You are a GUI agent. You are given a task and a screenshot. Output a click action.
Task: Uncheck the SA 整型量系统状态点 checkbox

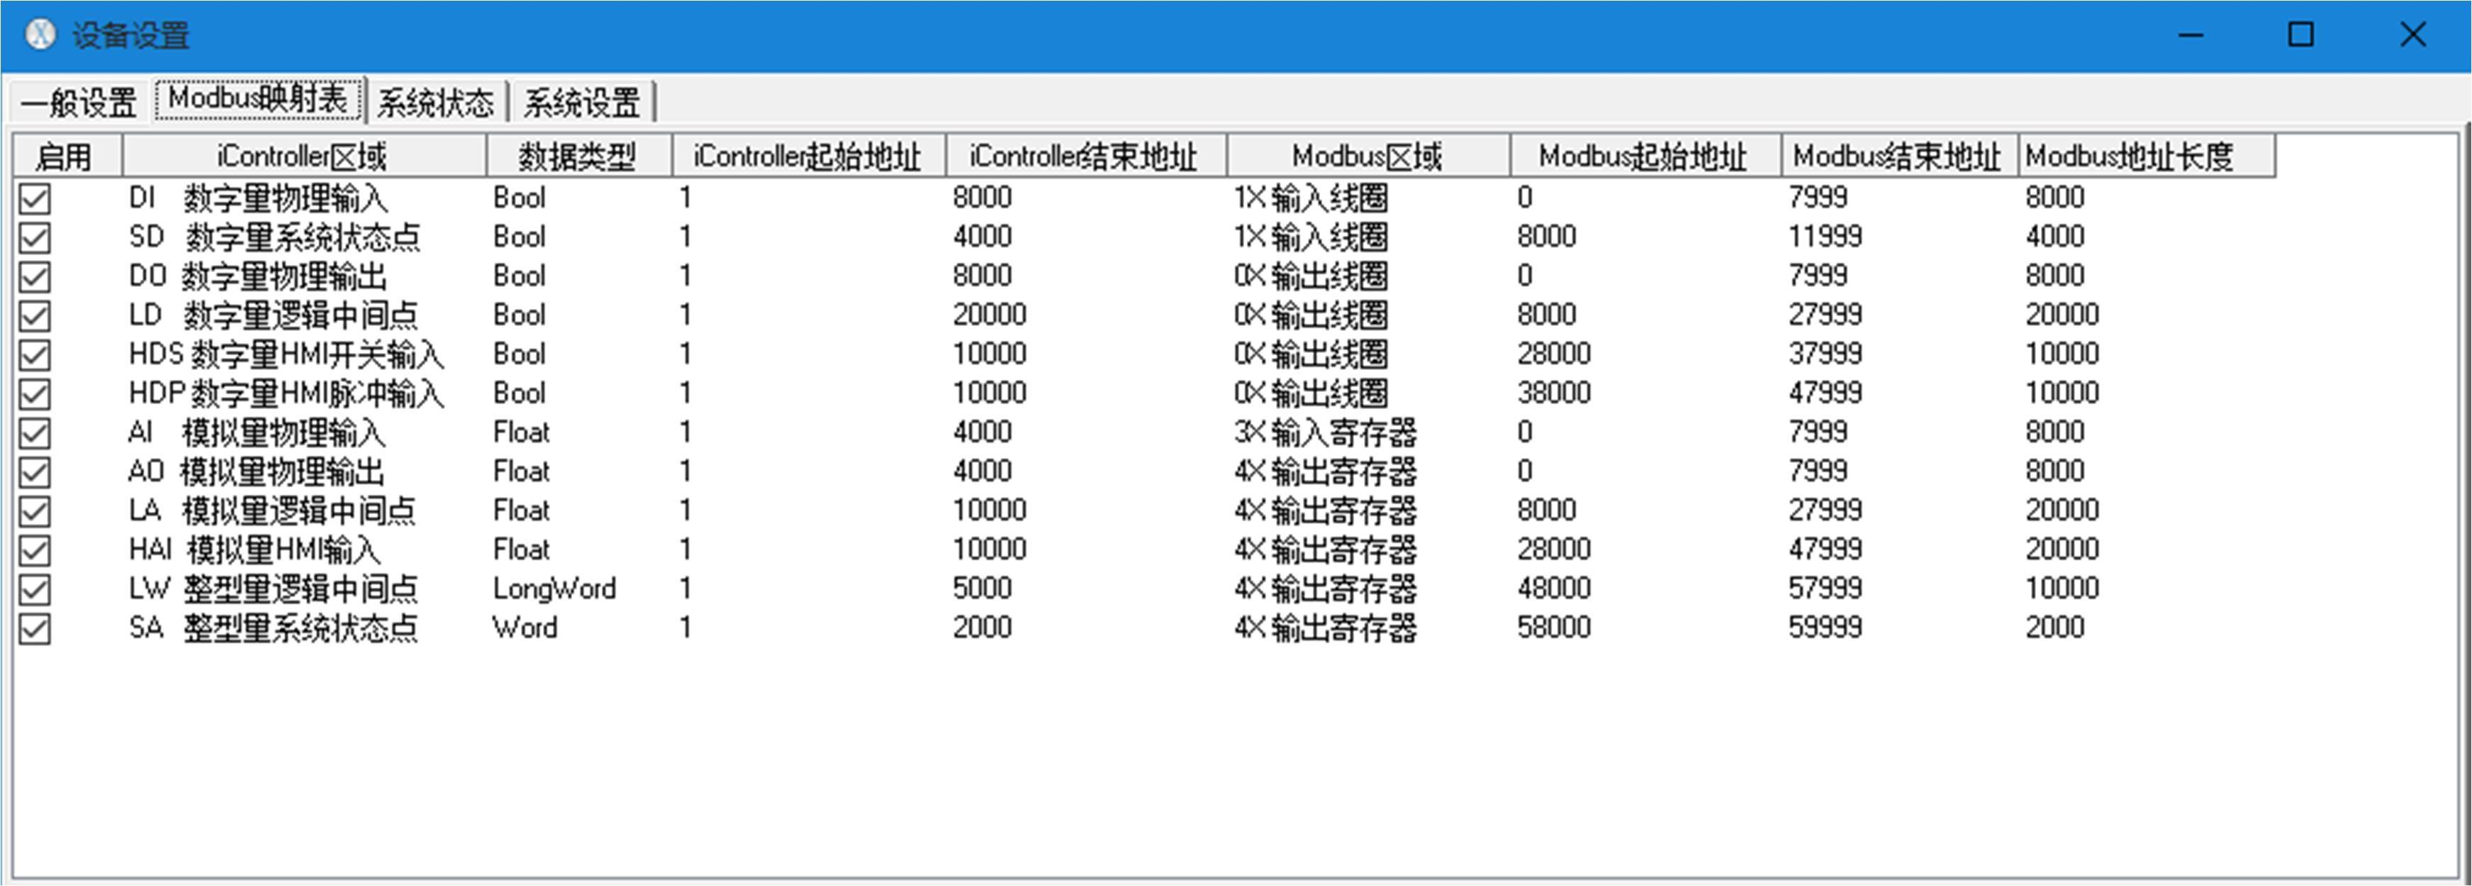(x=35, y=629)
